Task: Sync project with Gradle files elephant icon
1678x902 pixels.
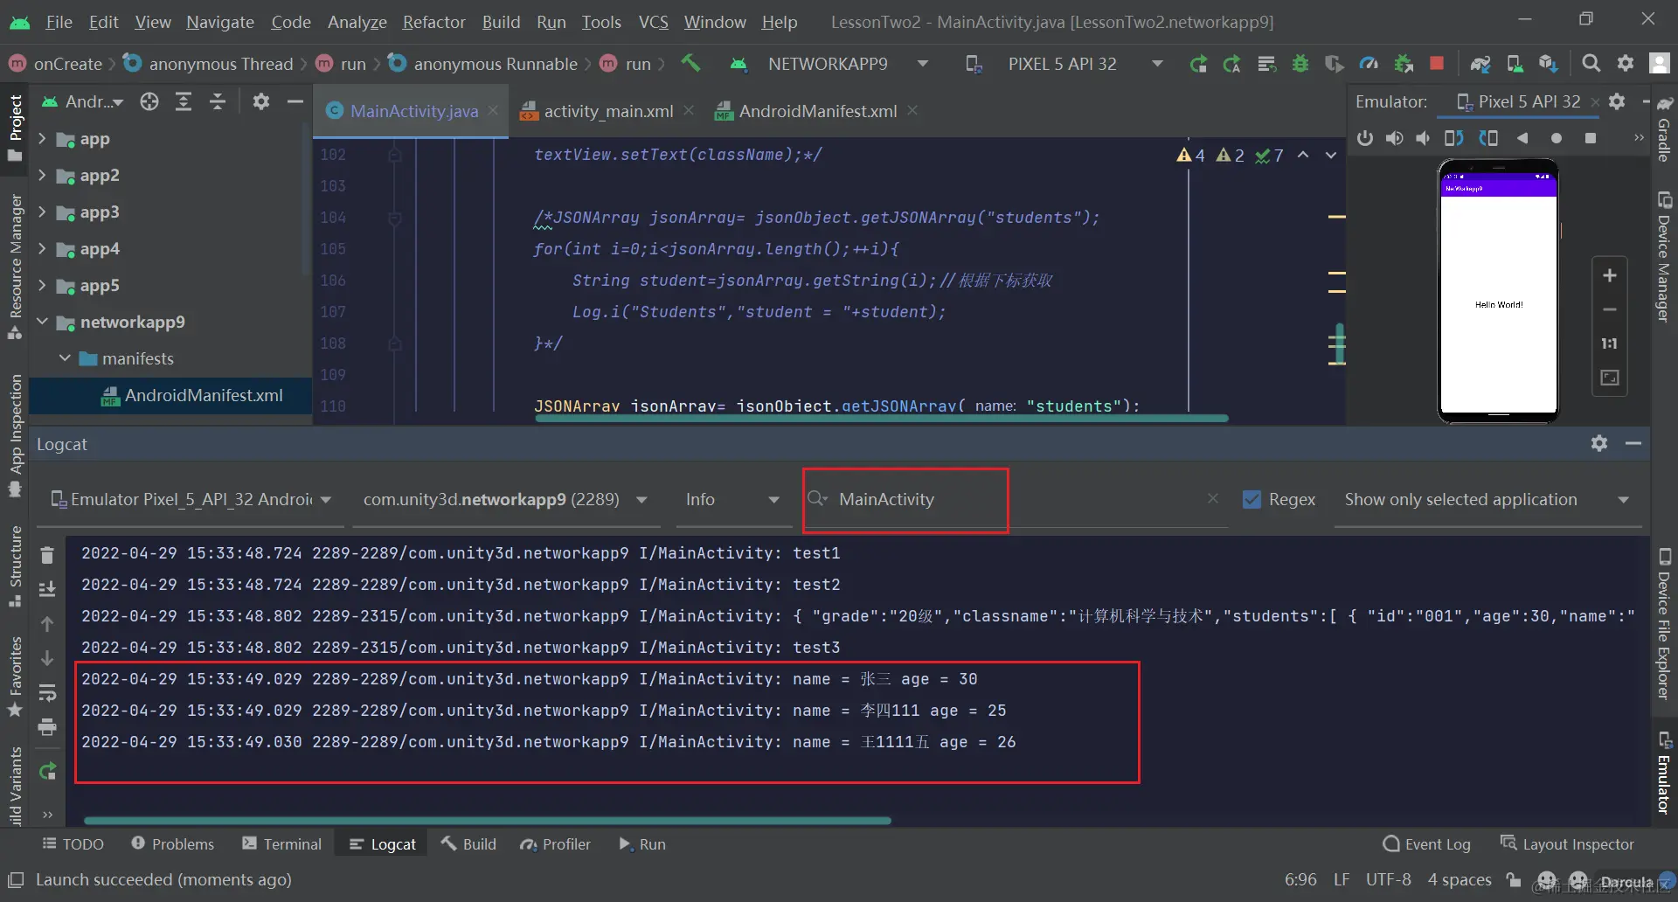Action: pyautogui.click(x=1480, y=63)
